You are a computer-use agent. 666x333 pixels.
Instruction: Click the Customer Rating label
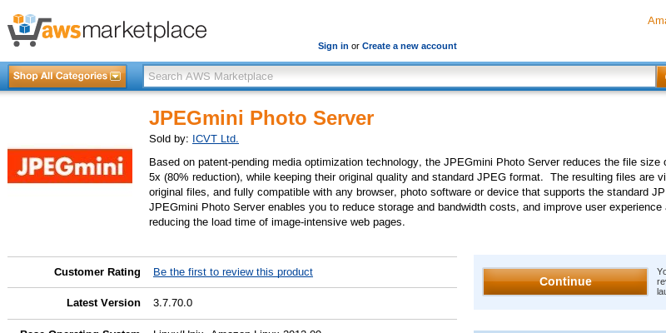[x=97, y=272]
